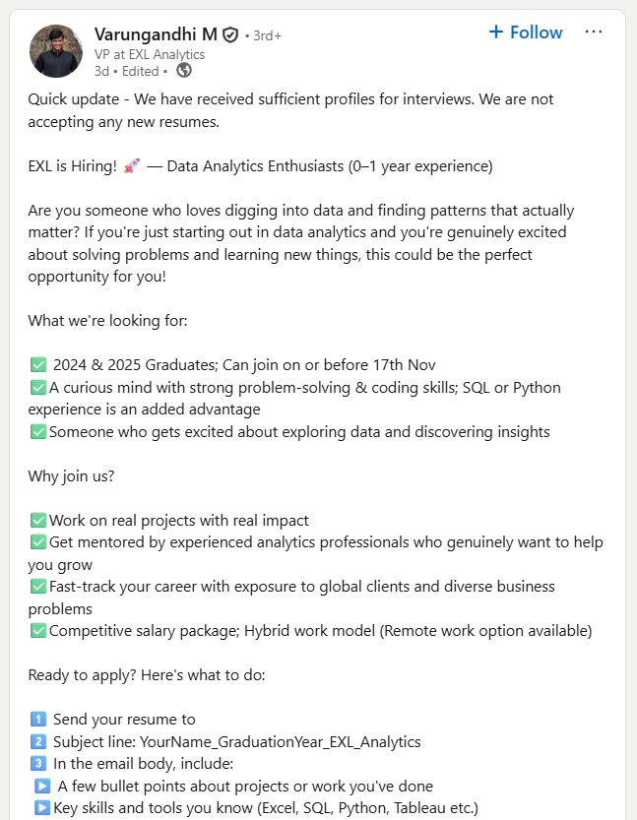
Task: Click the globe public visibility icon
Action: point(184,71)
